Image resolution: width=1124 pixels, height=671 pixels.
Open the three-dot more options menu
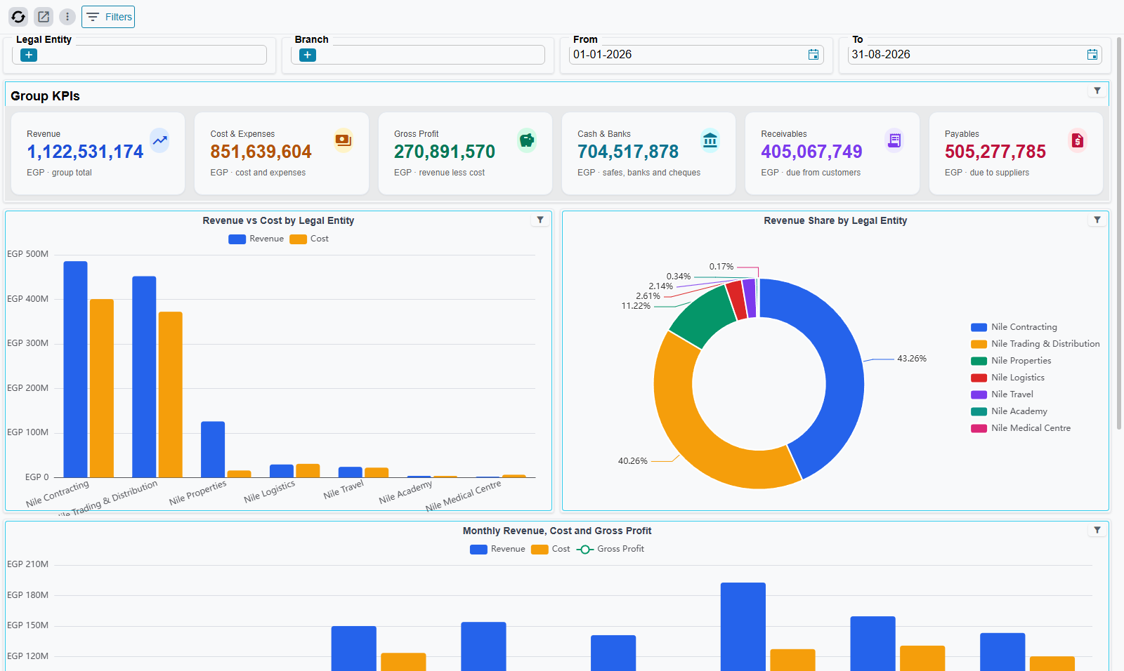coord(67,17)
